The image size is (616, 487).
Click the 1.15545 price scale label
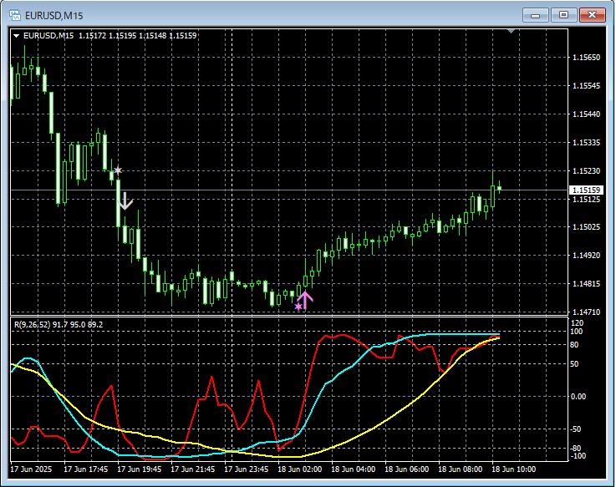pyautogui.click(x=587, y=85)
